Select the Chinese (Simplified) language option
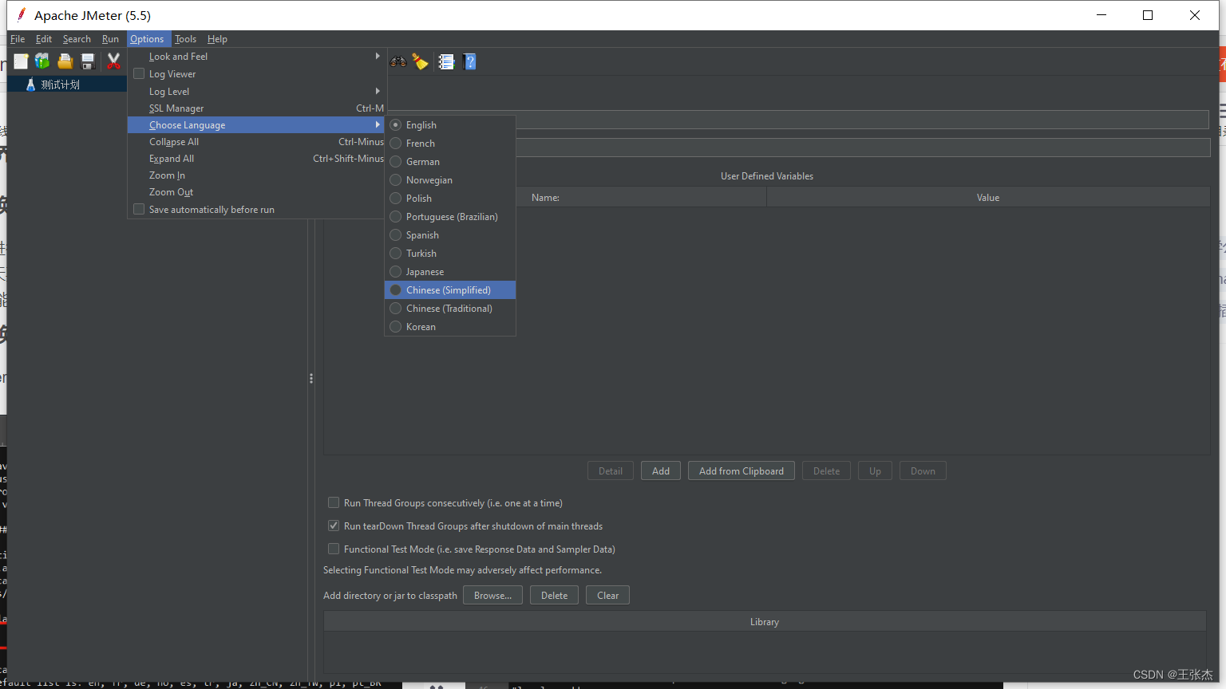This screenshot has height=689, width=1226. tap(448, 290)
